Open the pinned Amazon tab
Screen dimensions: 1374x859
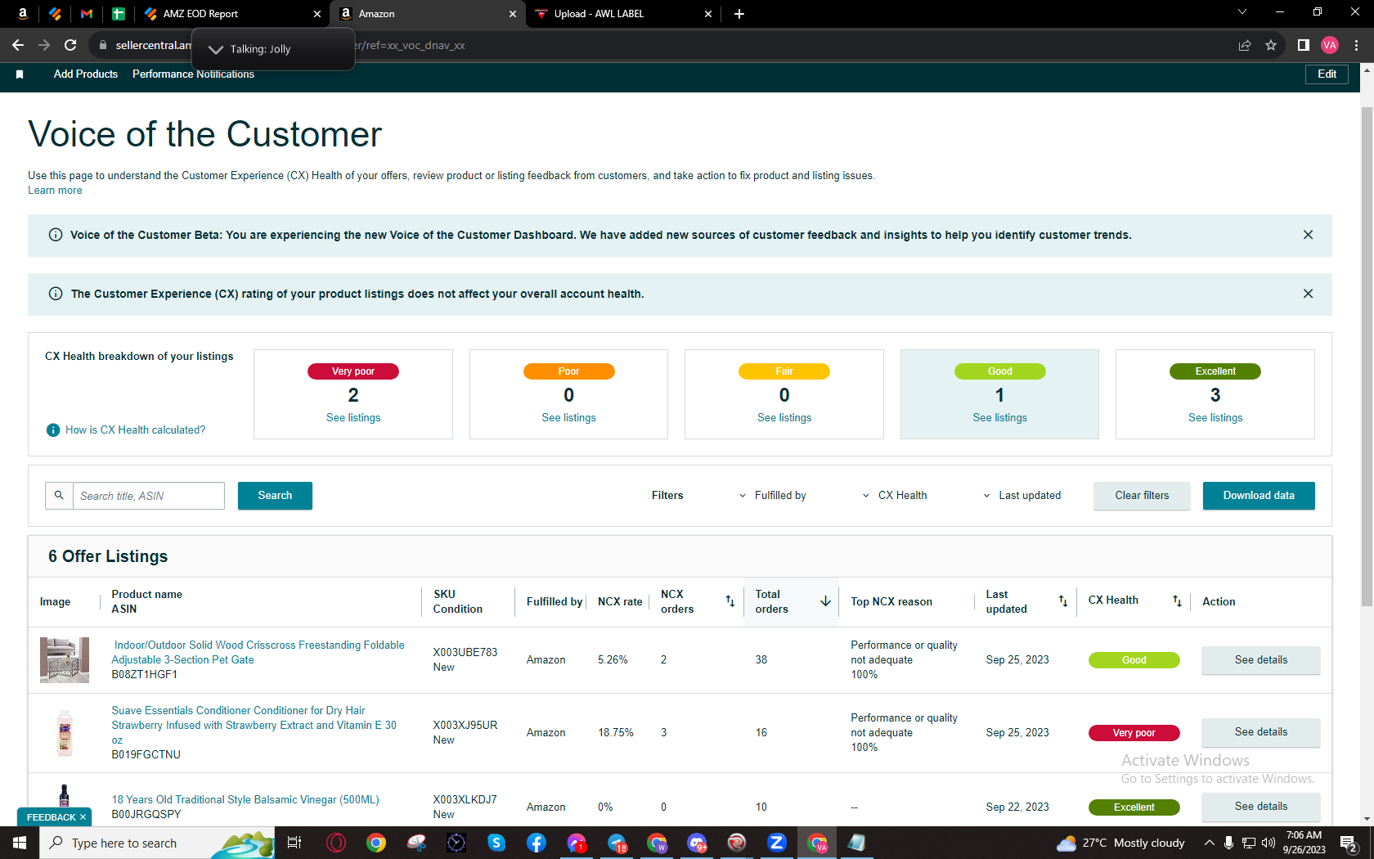pos(23,14)
